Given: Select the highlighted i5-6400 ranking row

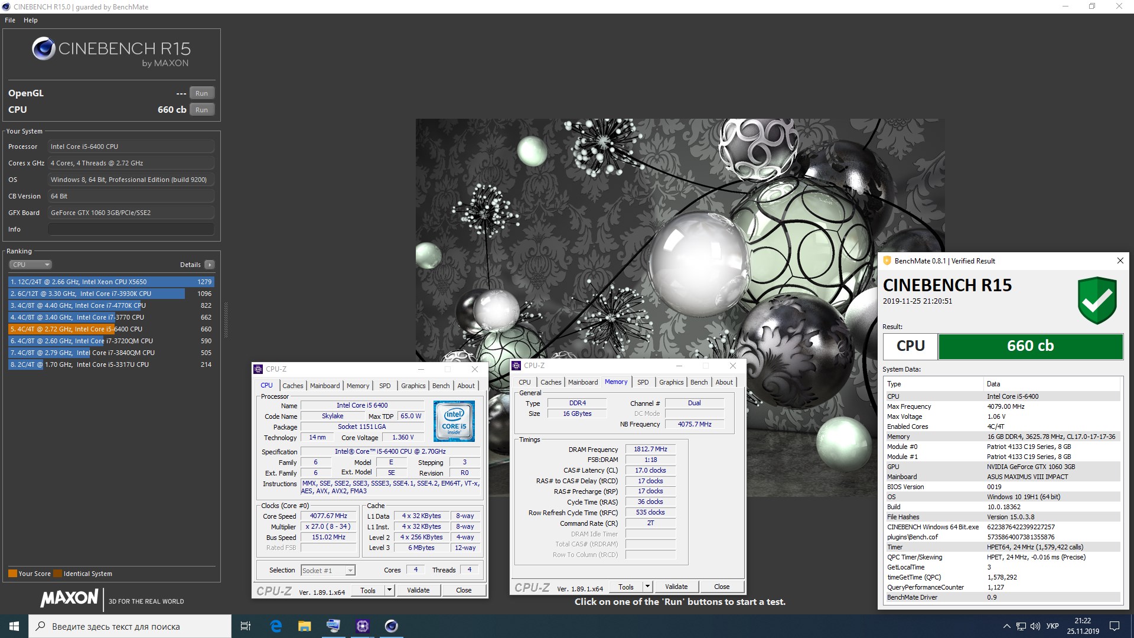Looking at the screenshot, I should point(111,329).
